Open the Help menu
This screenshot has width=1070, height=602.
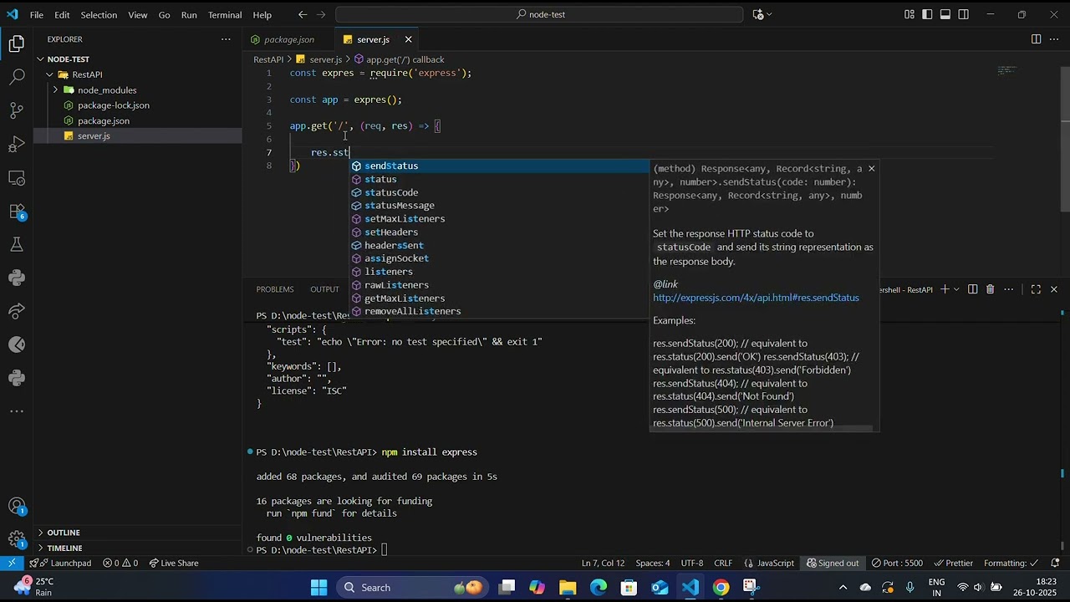tap(262, 15)
